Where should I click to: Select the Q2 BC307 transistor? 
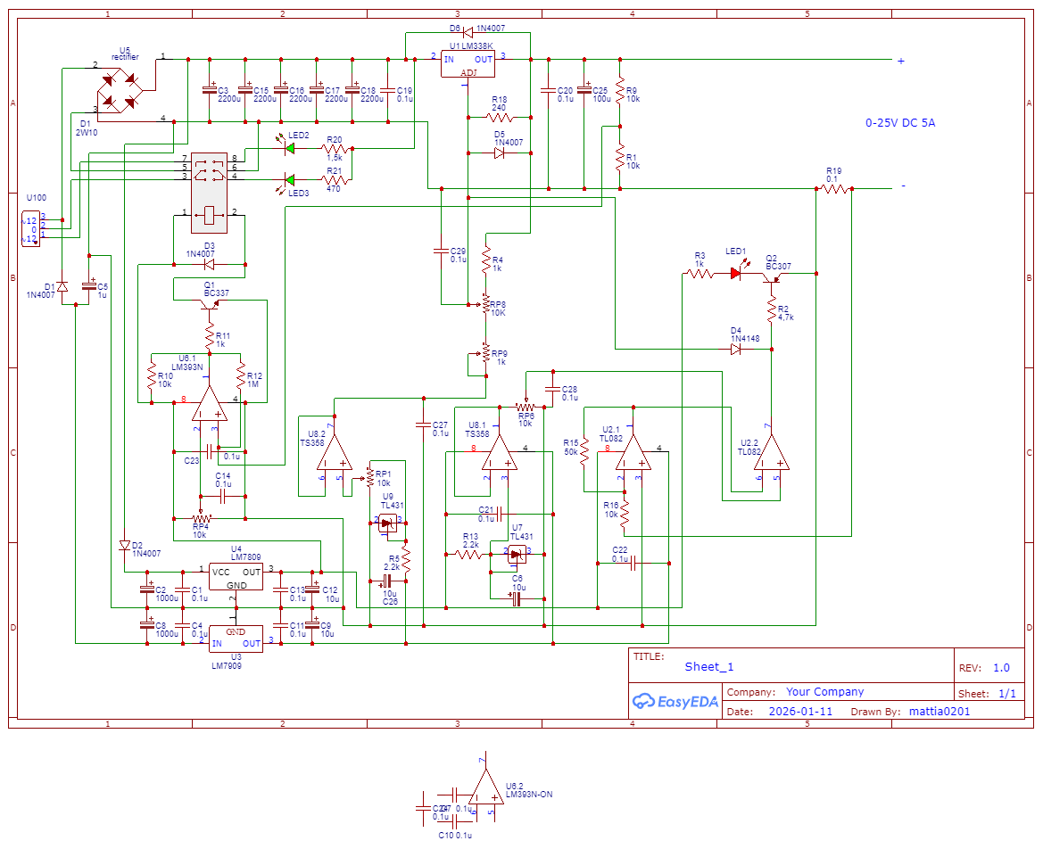[x=771, y=277]
